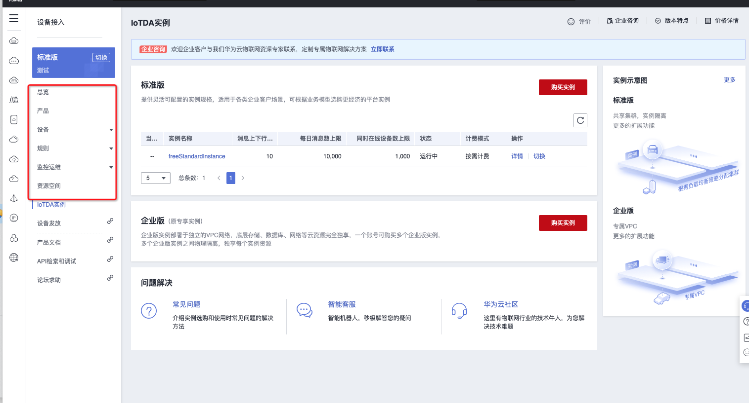Select IoTDA实例 in the sidebar

51,205
